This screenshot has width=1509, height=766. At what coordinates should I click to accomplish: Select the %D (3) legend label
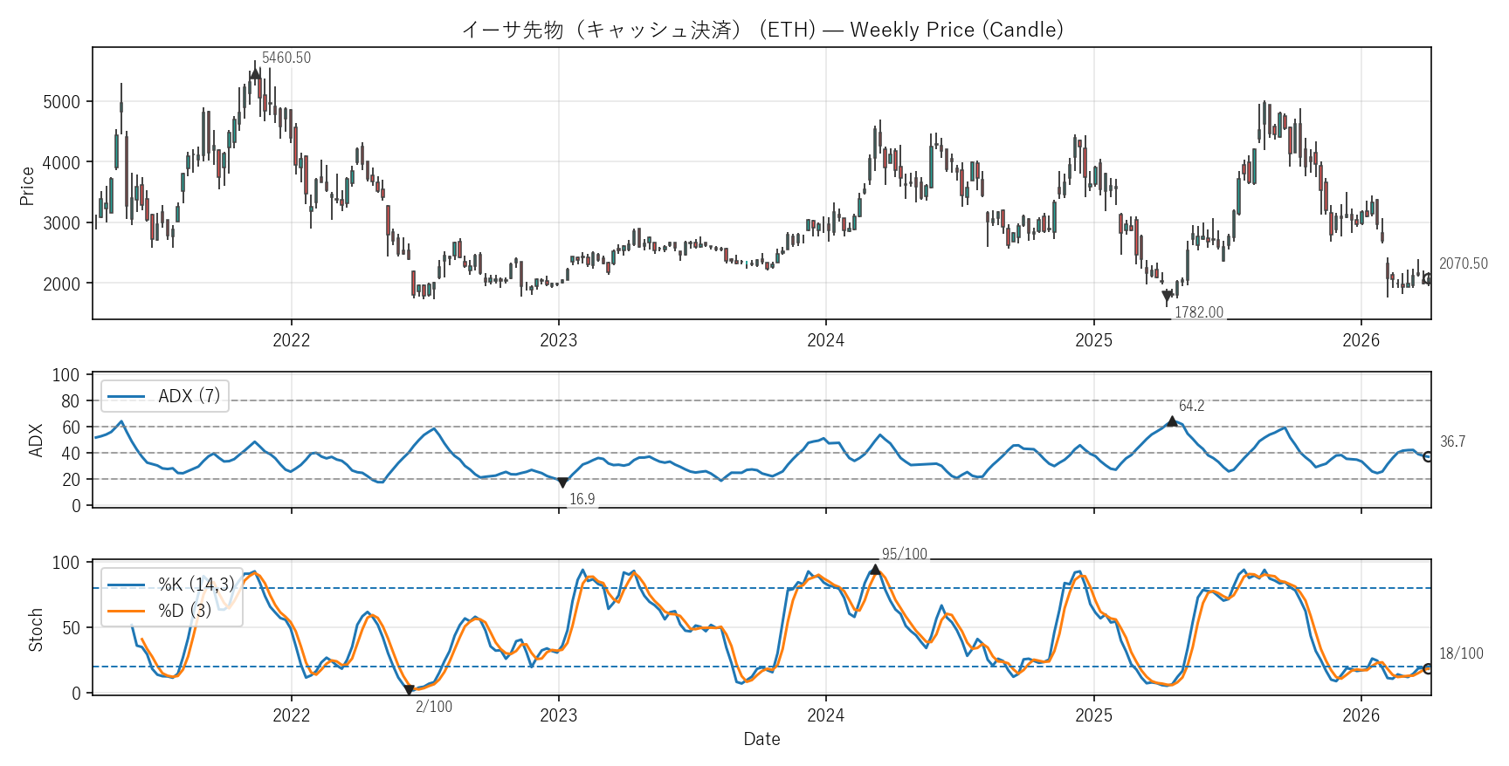point(184,611)
